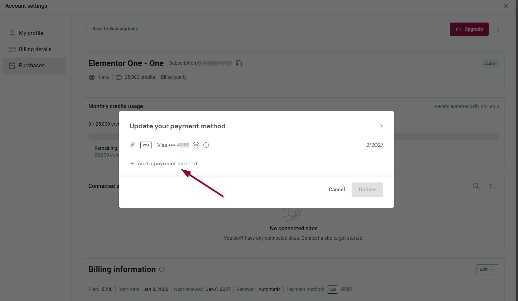The width and height of the screenshot is (518, 301).
Task: Open search in Connected sites section
Action: coord(476,186)
